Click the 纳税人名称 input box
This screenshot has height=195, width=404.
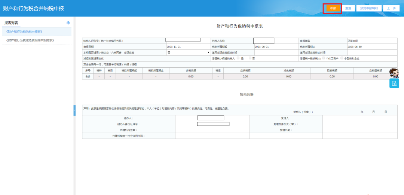(x=264, y=40)
